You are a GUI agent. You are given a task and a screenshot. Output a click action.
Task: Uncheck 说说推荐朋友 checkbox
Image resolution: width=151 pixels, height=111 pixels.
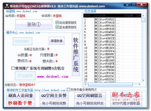pyautogui.click(x=57, y=23)
